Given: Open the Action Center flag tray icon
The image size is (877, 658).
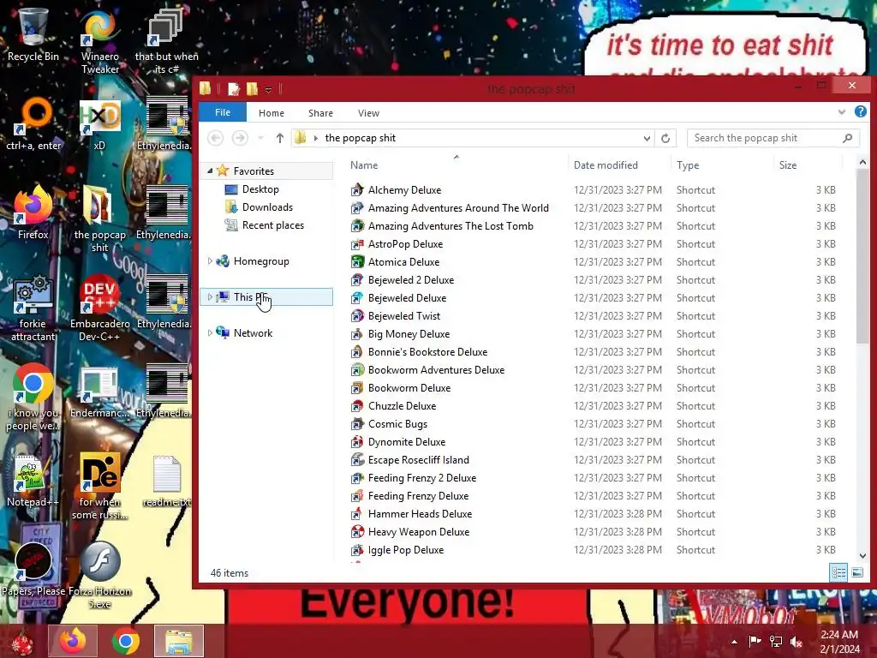Looking at the screenshot, I should coord(755,641).
